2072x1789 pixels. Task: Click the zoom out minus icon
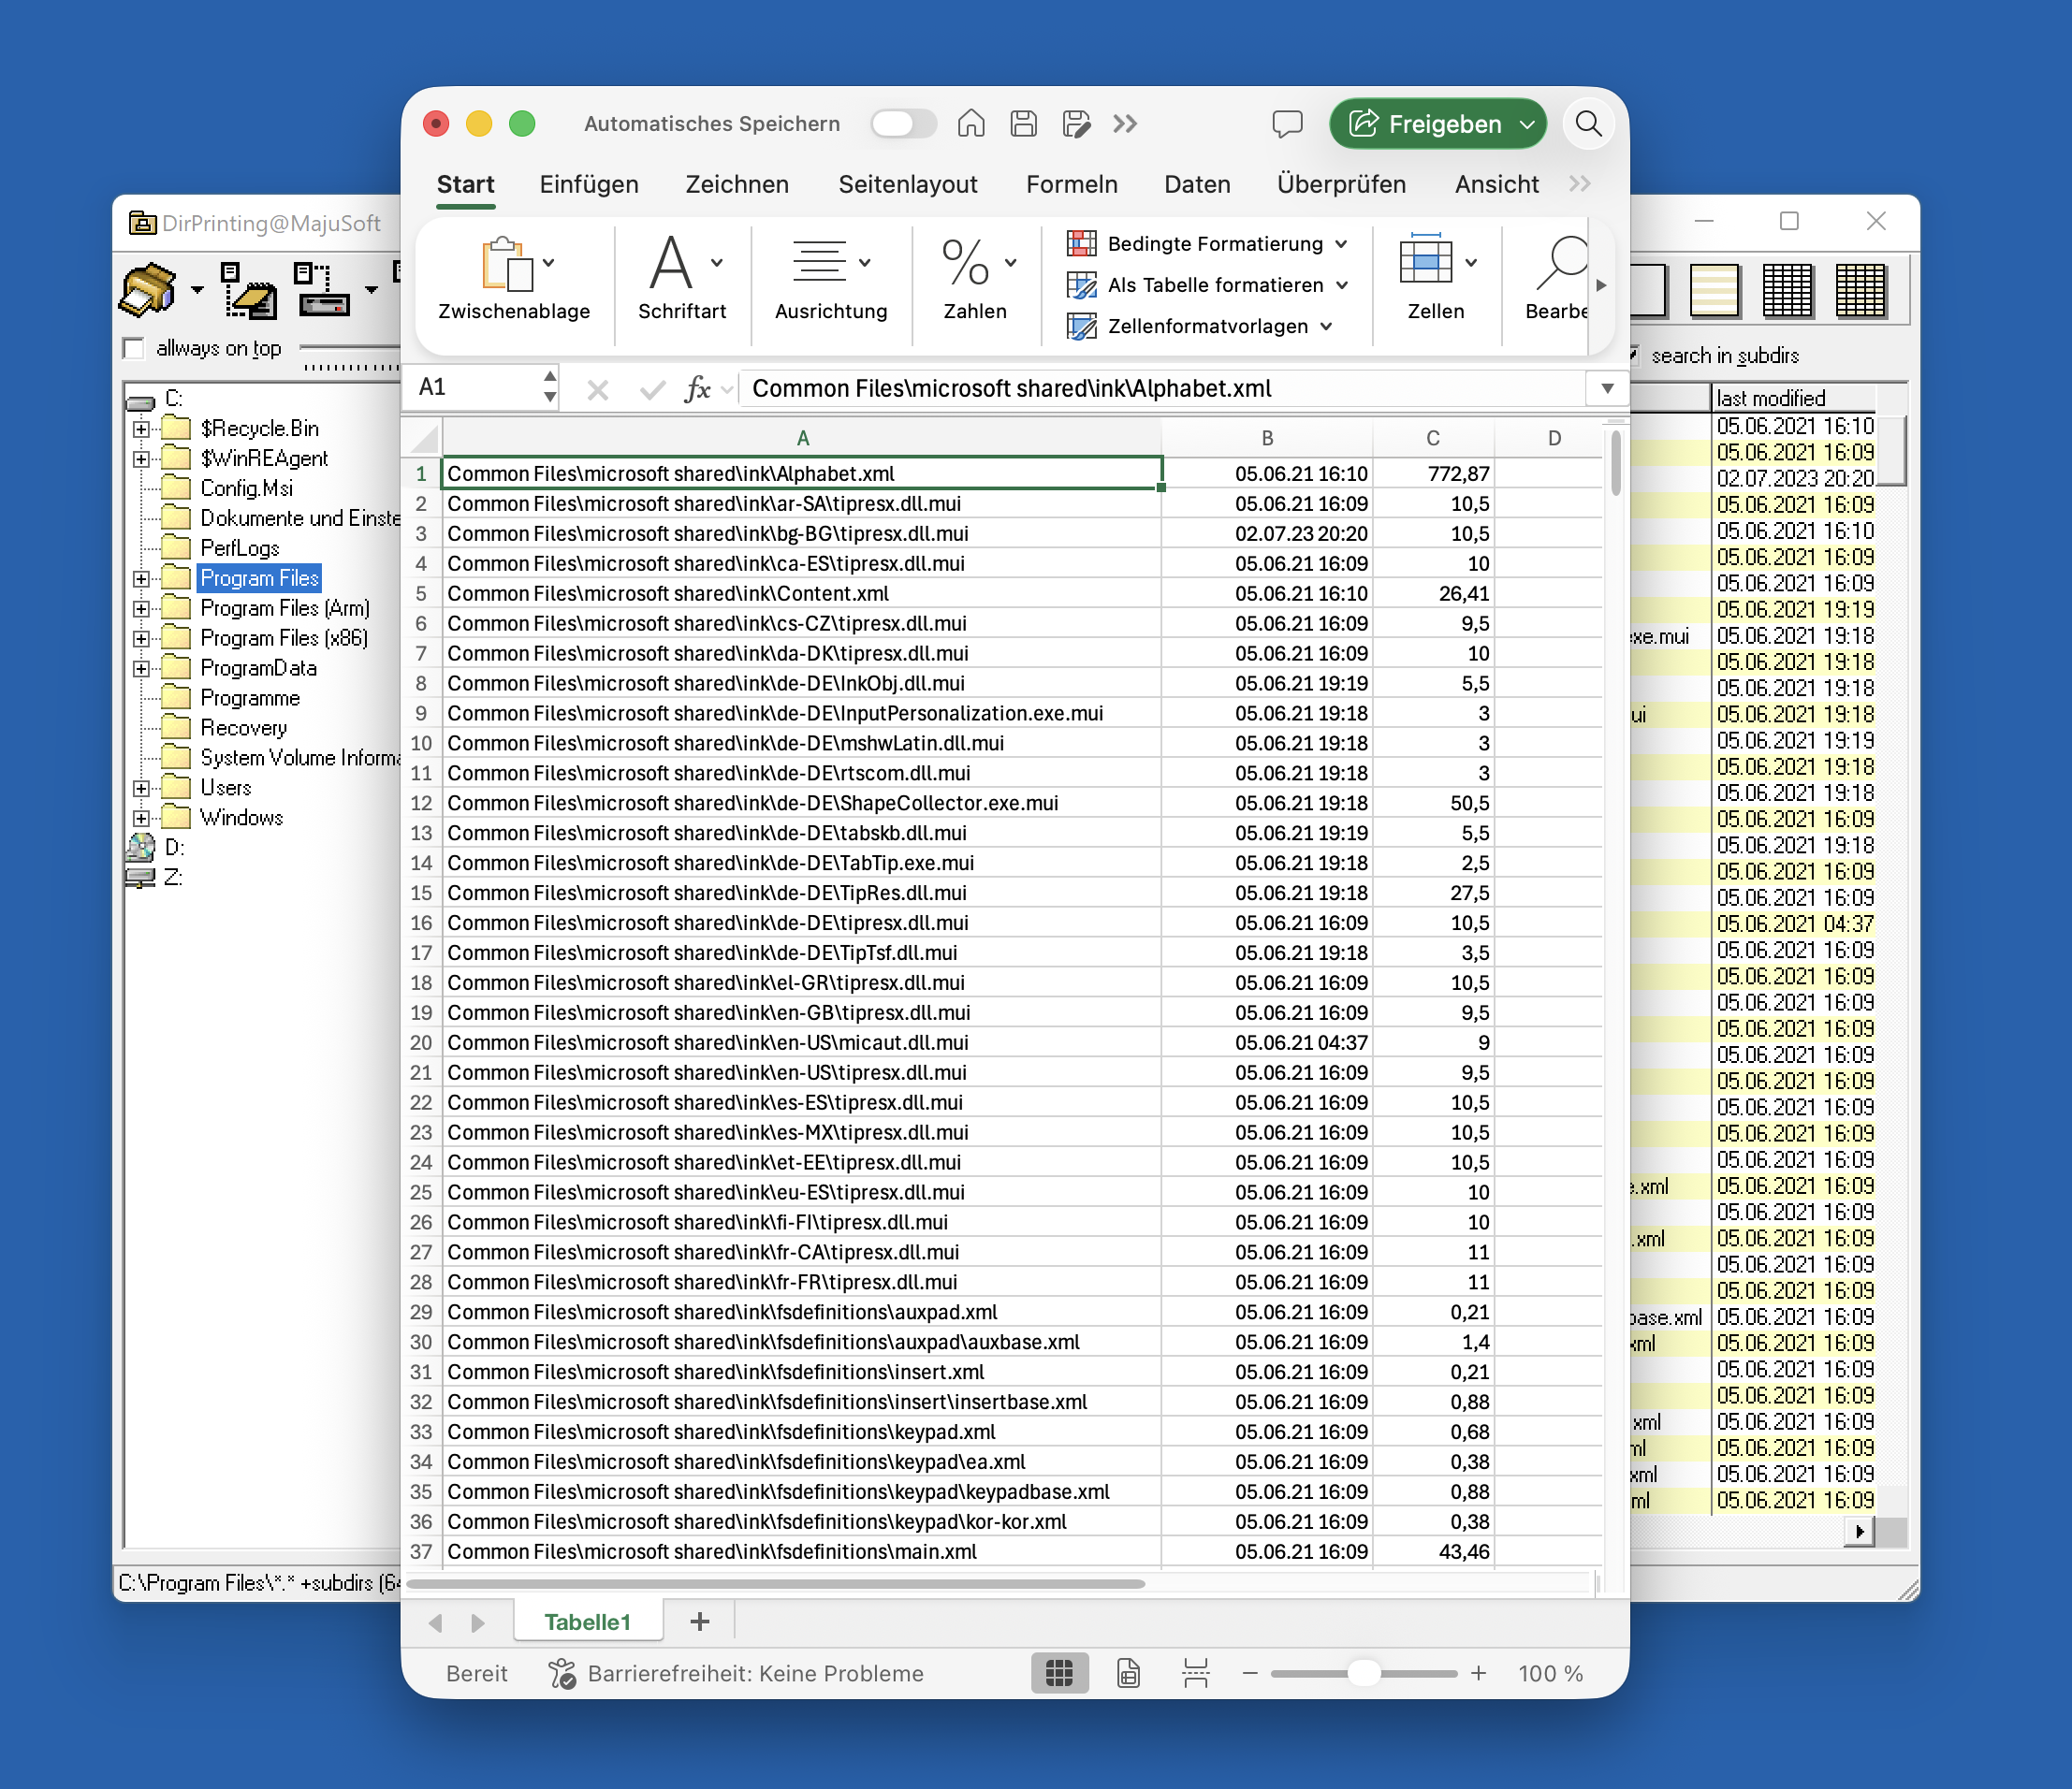[x=1249, y=1673]
